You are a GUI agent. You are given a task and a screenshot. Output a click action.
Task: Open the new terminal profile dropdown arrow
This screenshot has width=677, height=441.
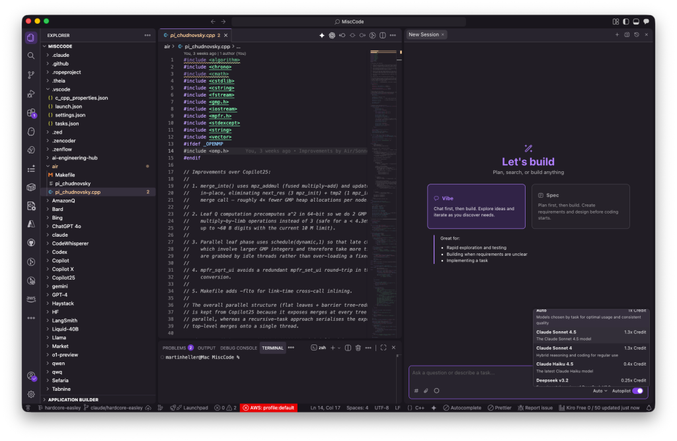click(339, 348)
